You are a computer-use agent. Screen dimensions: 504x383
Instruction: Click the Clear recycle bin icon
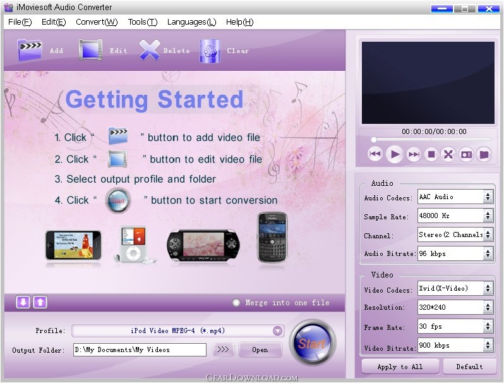click(210, 51)
